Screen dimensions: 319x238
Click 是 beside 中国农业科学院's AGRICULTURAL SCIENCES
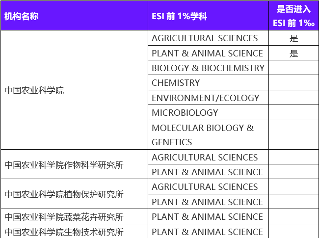(293, 38)
